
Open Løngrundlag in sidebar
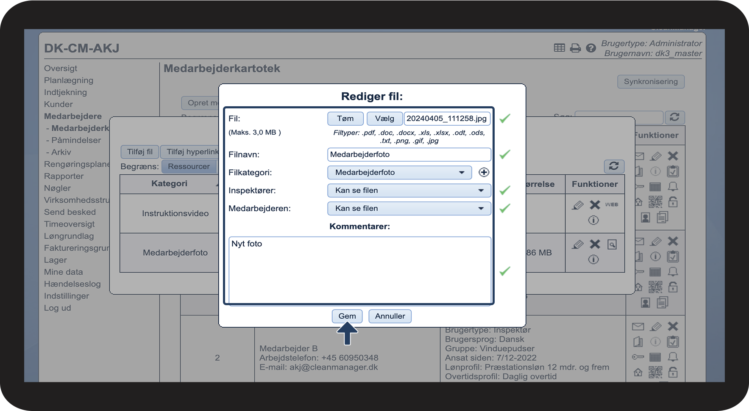(69, 236)
